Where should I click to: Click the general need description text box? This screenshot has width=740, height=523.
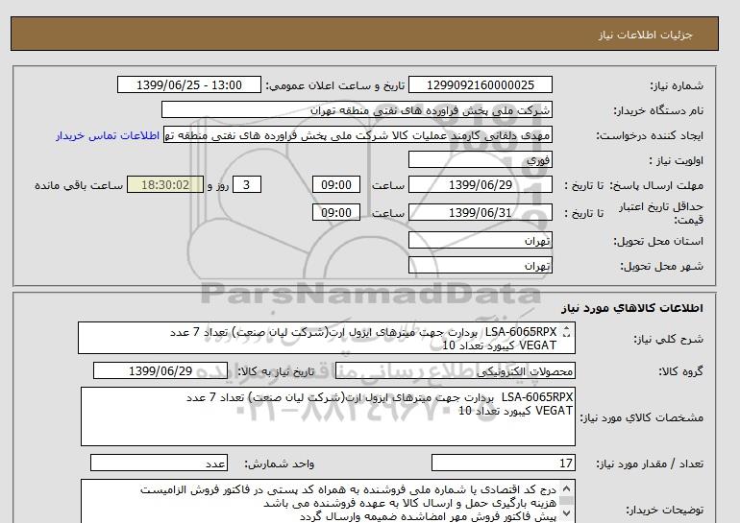[327, 339]
